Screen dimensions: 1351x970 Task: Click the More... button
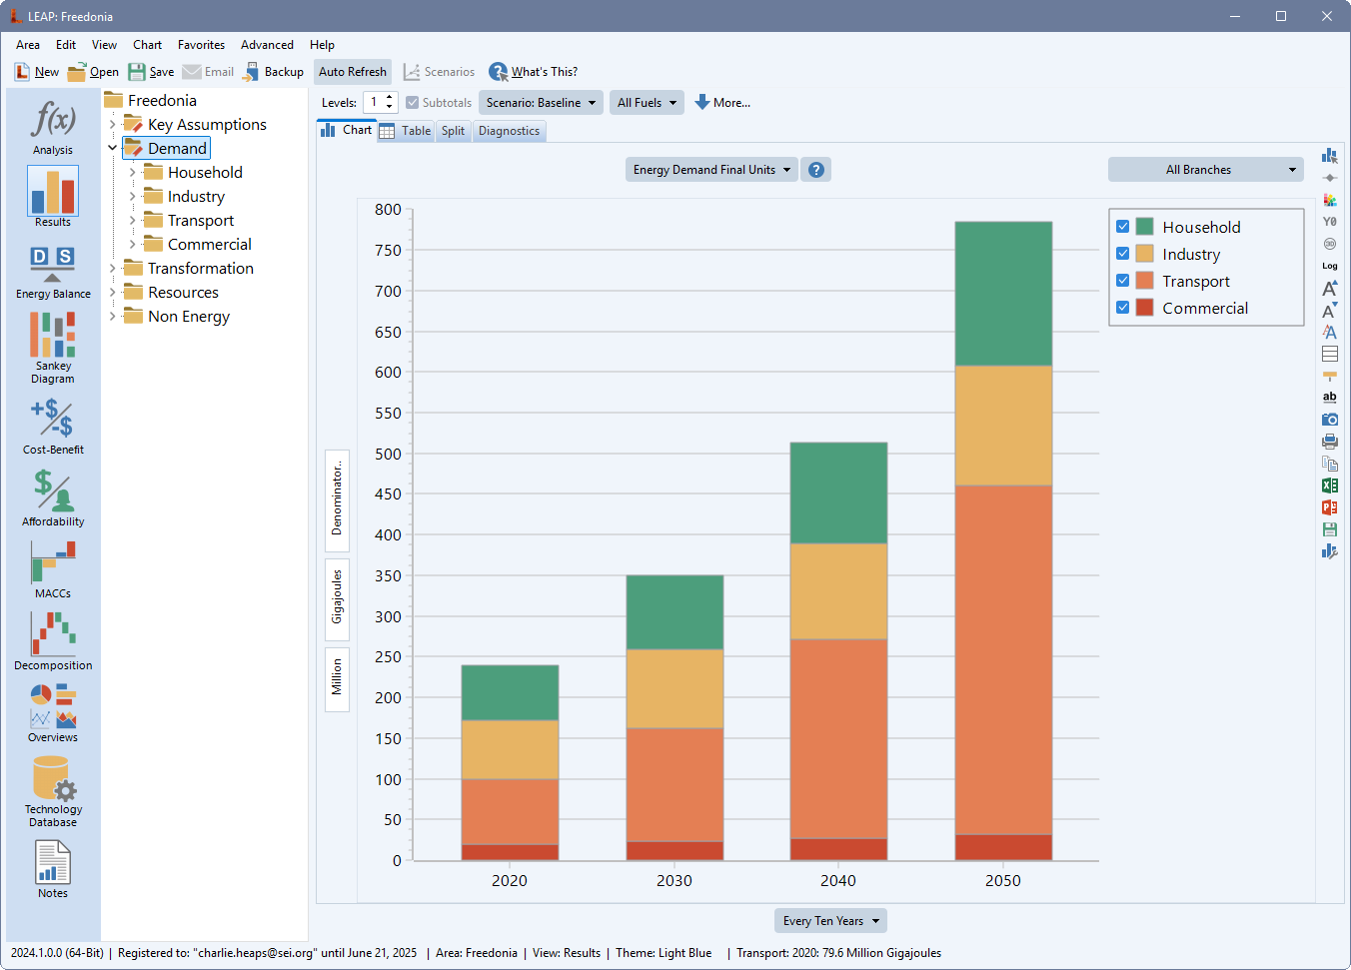(x=722, y=103)
